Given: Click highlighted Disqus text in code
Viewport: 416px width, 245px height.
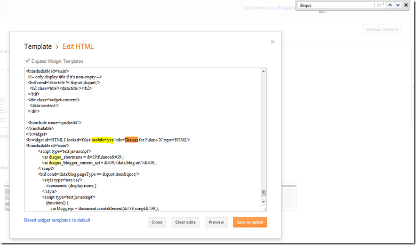Looking at the screenshot, I should pos(132,140).
